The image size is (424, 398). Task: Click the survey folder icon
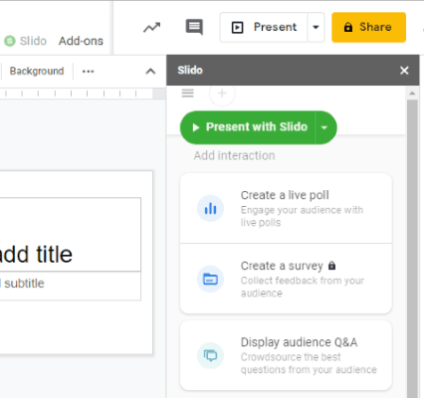pos(210,279)
